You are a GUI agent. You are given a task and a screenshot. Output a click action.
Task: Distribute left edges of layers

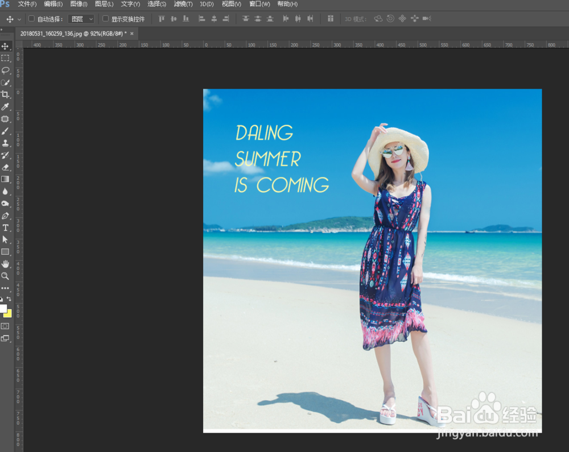click(x=286, y=19)
